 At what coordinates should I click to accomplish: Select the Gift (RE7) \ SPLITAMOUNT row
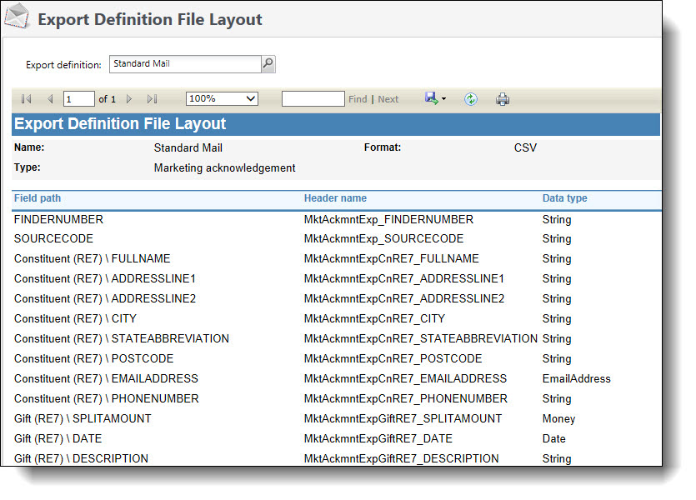click(x=83, y=419)
